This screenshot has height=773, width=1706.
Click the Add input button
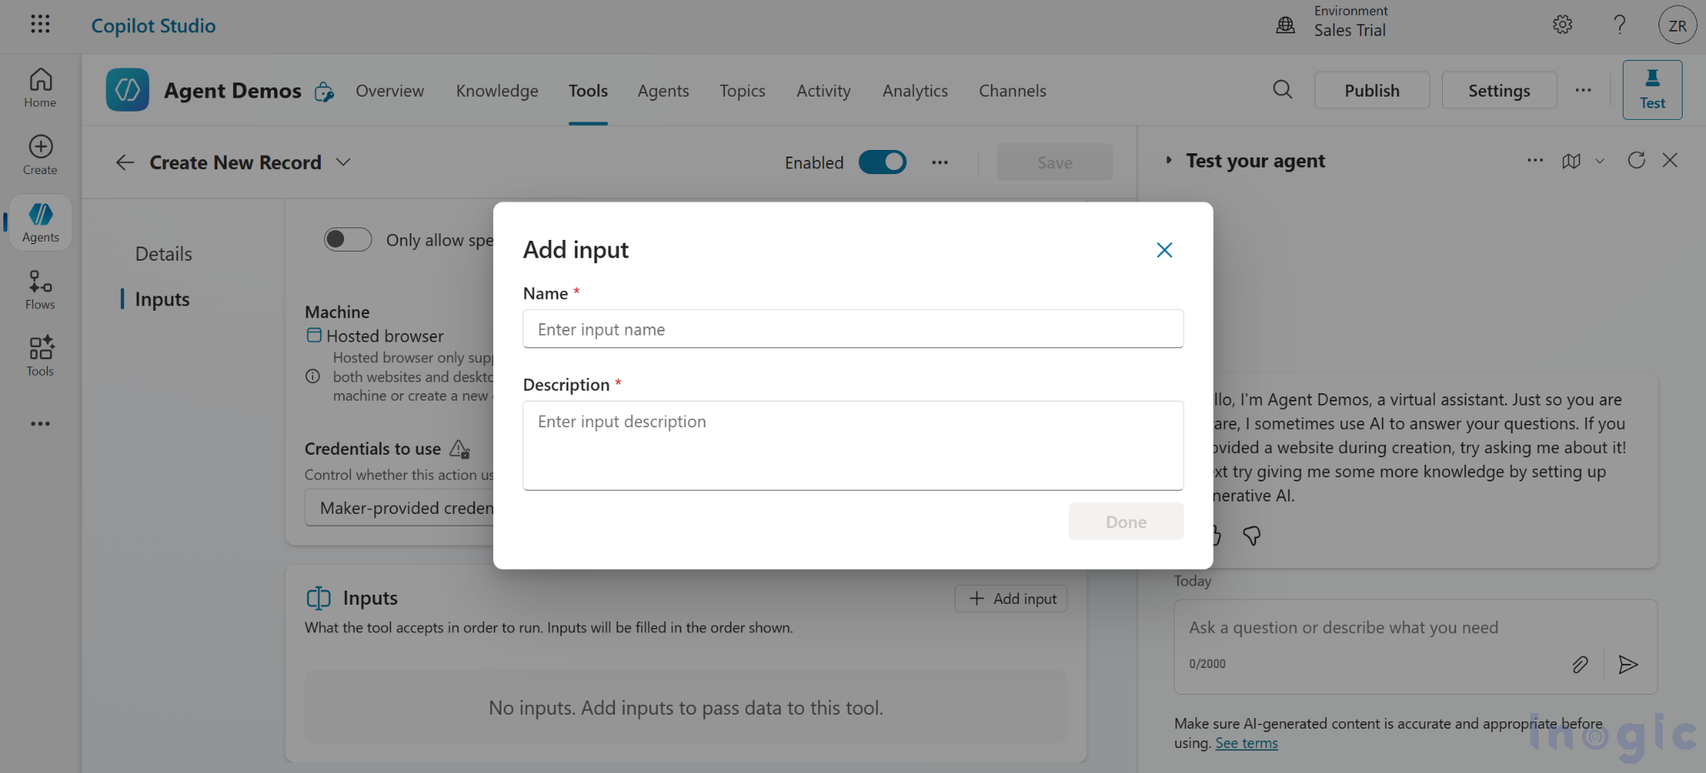pyautogui.click(x=1010, y=598)
